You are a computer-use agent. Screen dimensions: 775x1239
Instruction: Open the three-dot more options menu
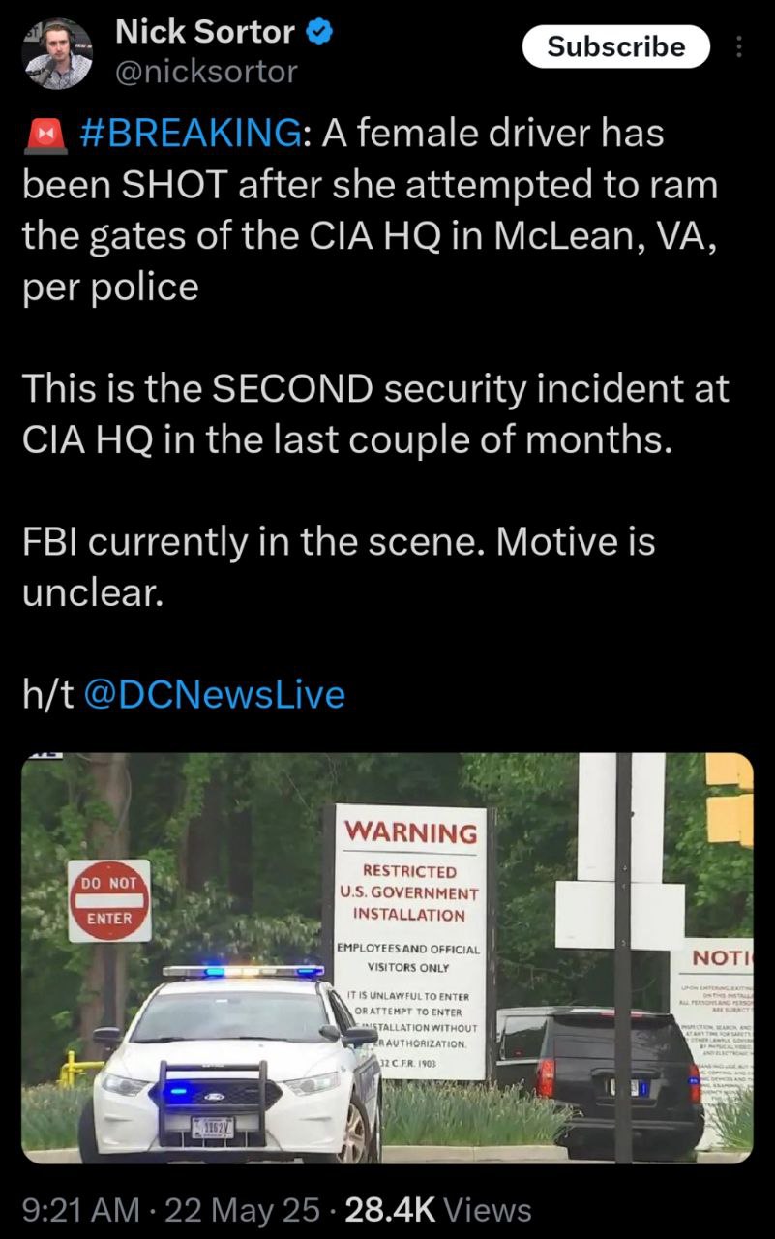[740, 46]
